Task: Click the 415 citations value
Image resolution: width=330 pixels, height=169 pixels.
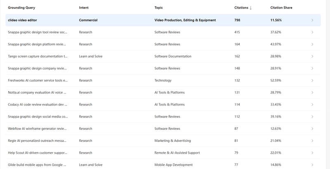Action: [x=237, y=32]
